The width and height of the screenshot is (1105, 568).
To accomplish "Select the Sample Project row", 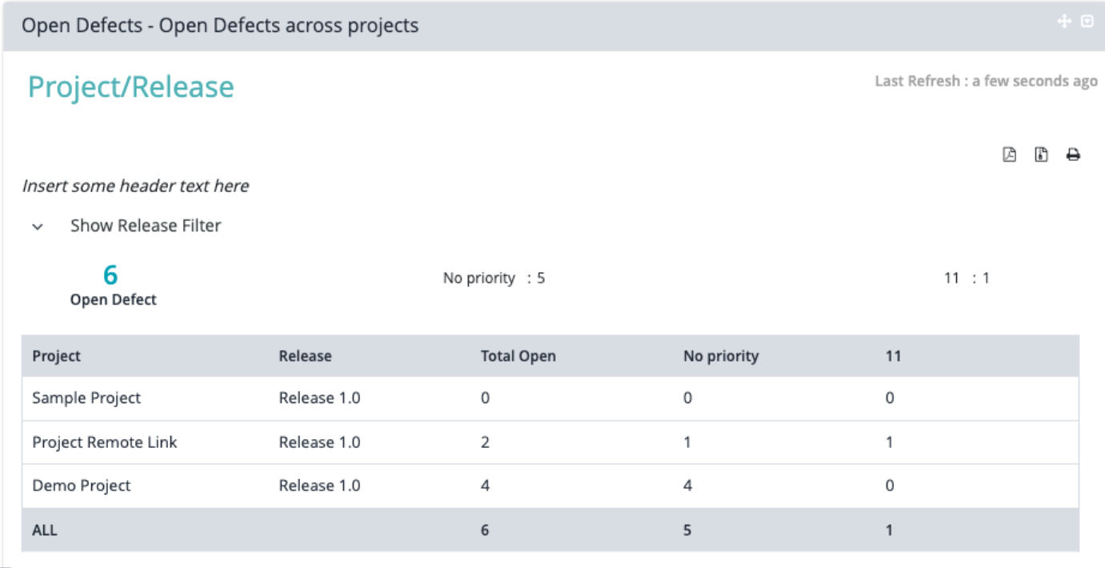I will [86, 398].
